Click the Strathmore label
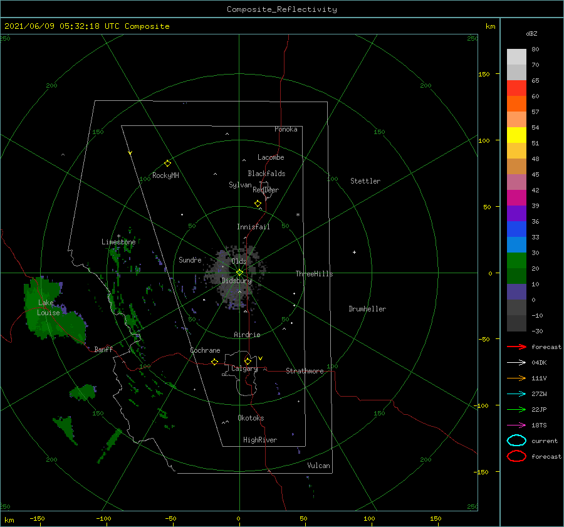 click(305, 371)
